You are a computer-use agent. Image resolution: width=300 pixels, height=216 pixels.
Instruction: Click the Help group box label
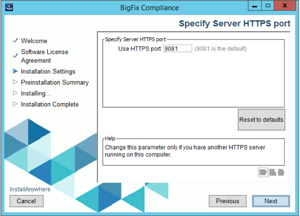tap(110, 138)
